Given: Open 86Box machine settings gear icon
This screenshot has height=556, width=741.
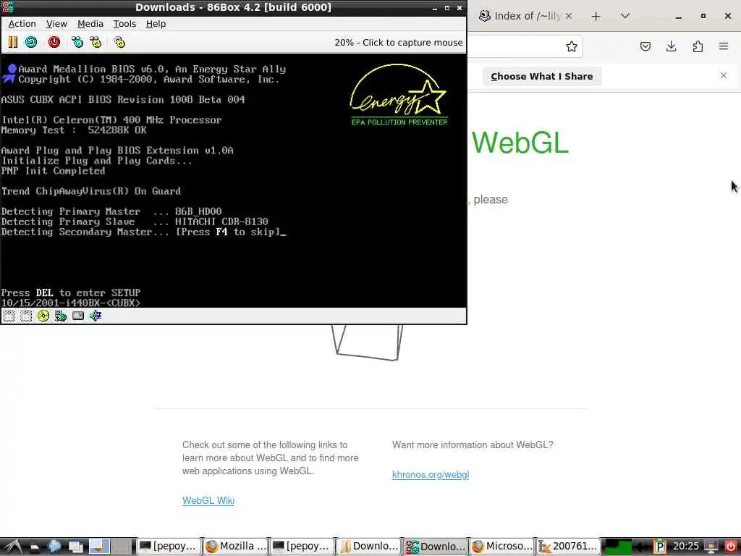Looking at the screenshot, I should point(119,43).
